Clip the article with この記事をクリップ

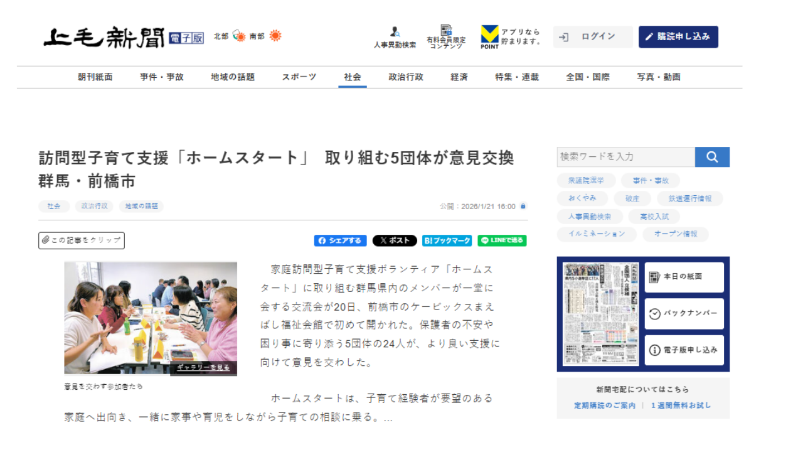tap(81, 240)
